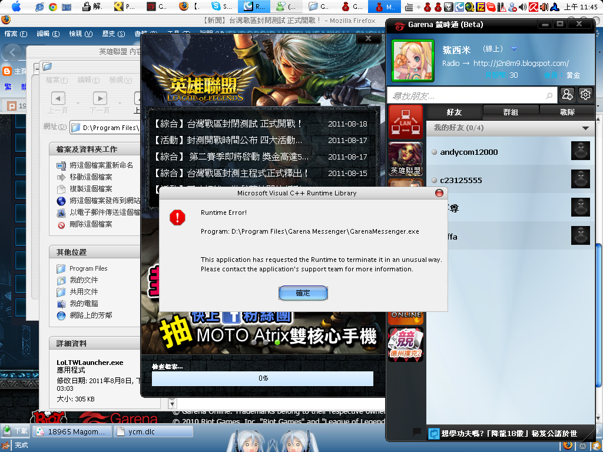Click the Chrome icon in top bar

(53, 6)
